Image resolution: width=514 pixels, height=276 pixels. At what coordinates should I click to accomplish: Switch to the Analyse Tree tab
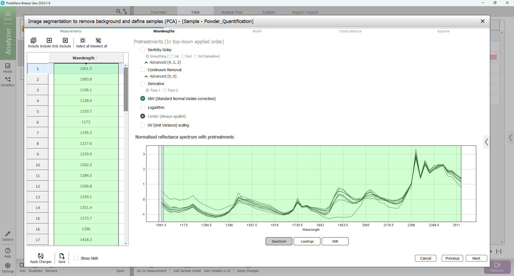coord(232,12)
